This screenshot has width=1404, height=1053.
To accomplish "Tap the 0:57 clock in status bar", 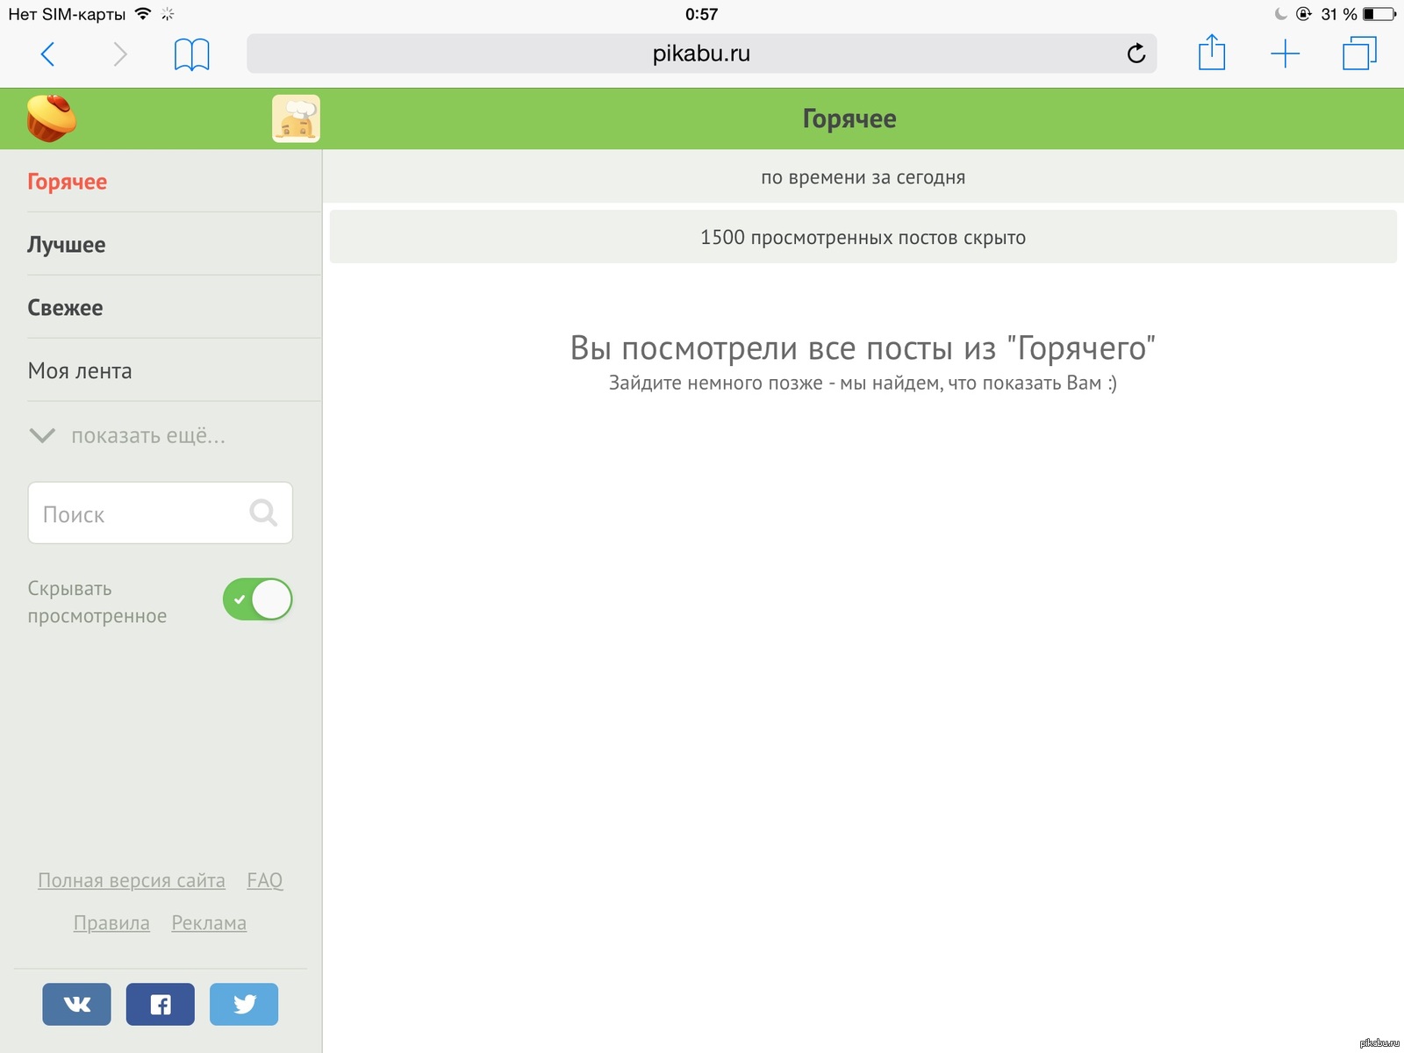I will point(702,14).
